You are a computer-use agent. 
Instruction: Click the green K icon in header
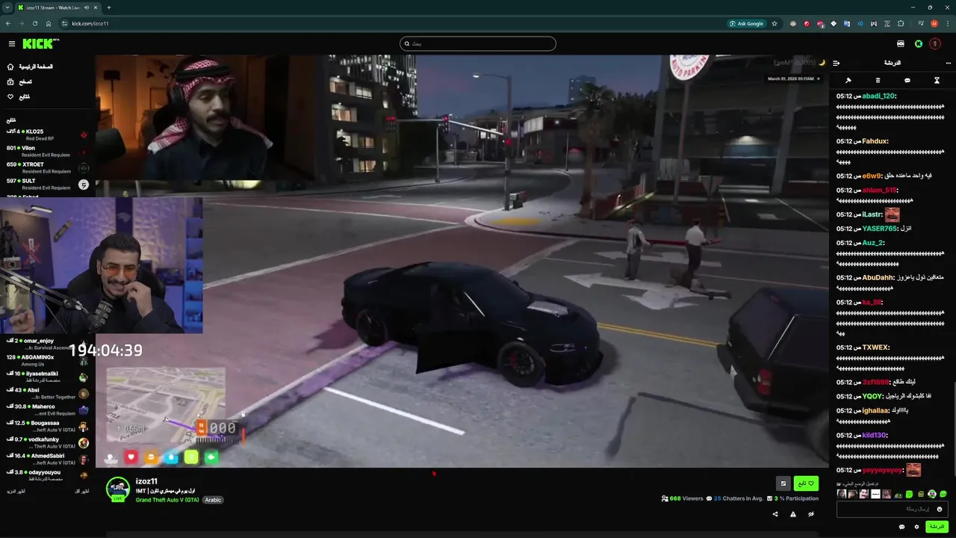click(x=919, y=44)
